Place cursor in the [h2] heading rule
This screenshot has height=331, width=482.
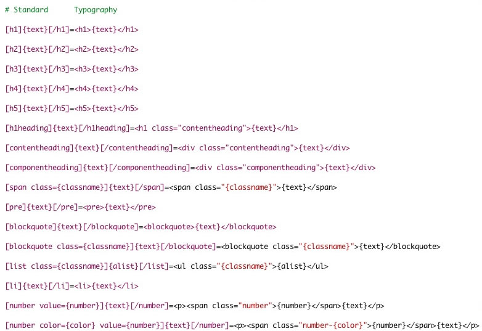click(71, 49)
